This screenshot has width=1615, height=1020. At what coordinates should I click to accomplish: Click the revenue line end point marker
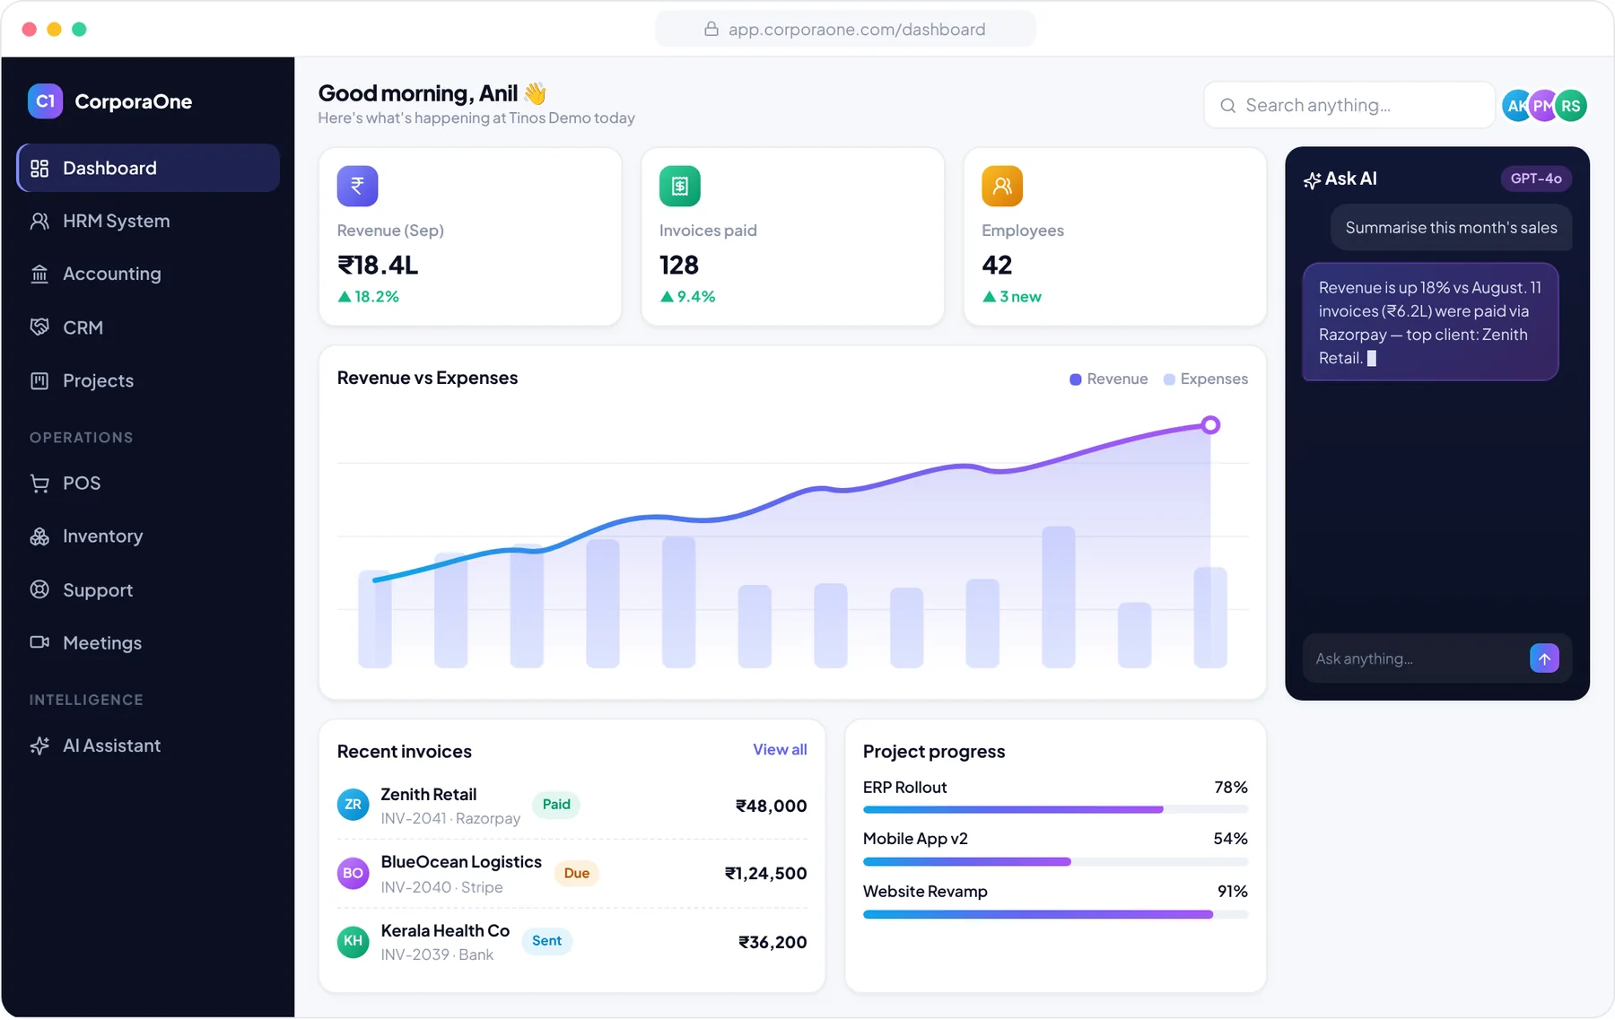1210,425
